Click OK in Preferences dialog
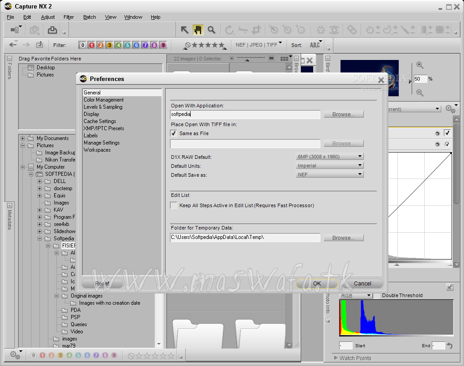 (x=317, y=284)
